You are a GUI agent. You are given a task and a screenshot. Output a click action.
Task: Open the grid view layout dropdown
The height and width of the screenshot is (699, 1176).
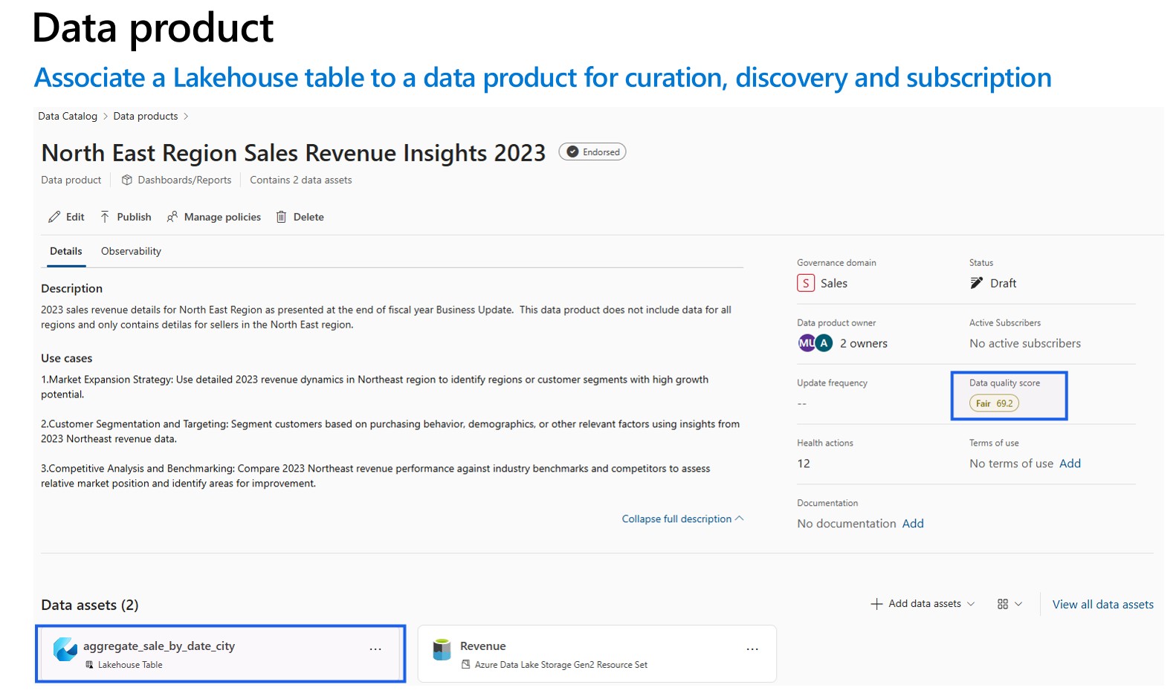pyautogui.click(x=1009, y=604)
